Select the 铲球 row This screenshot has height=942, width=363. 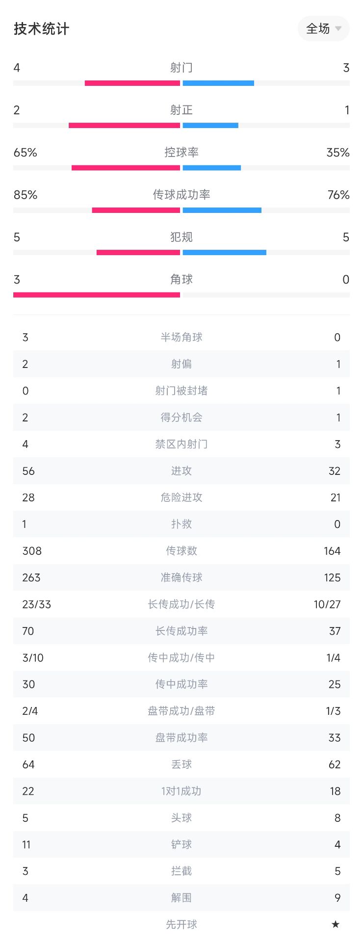(x=181, y=844)
